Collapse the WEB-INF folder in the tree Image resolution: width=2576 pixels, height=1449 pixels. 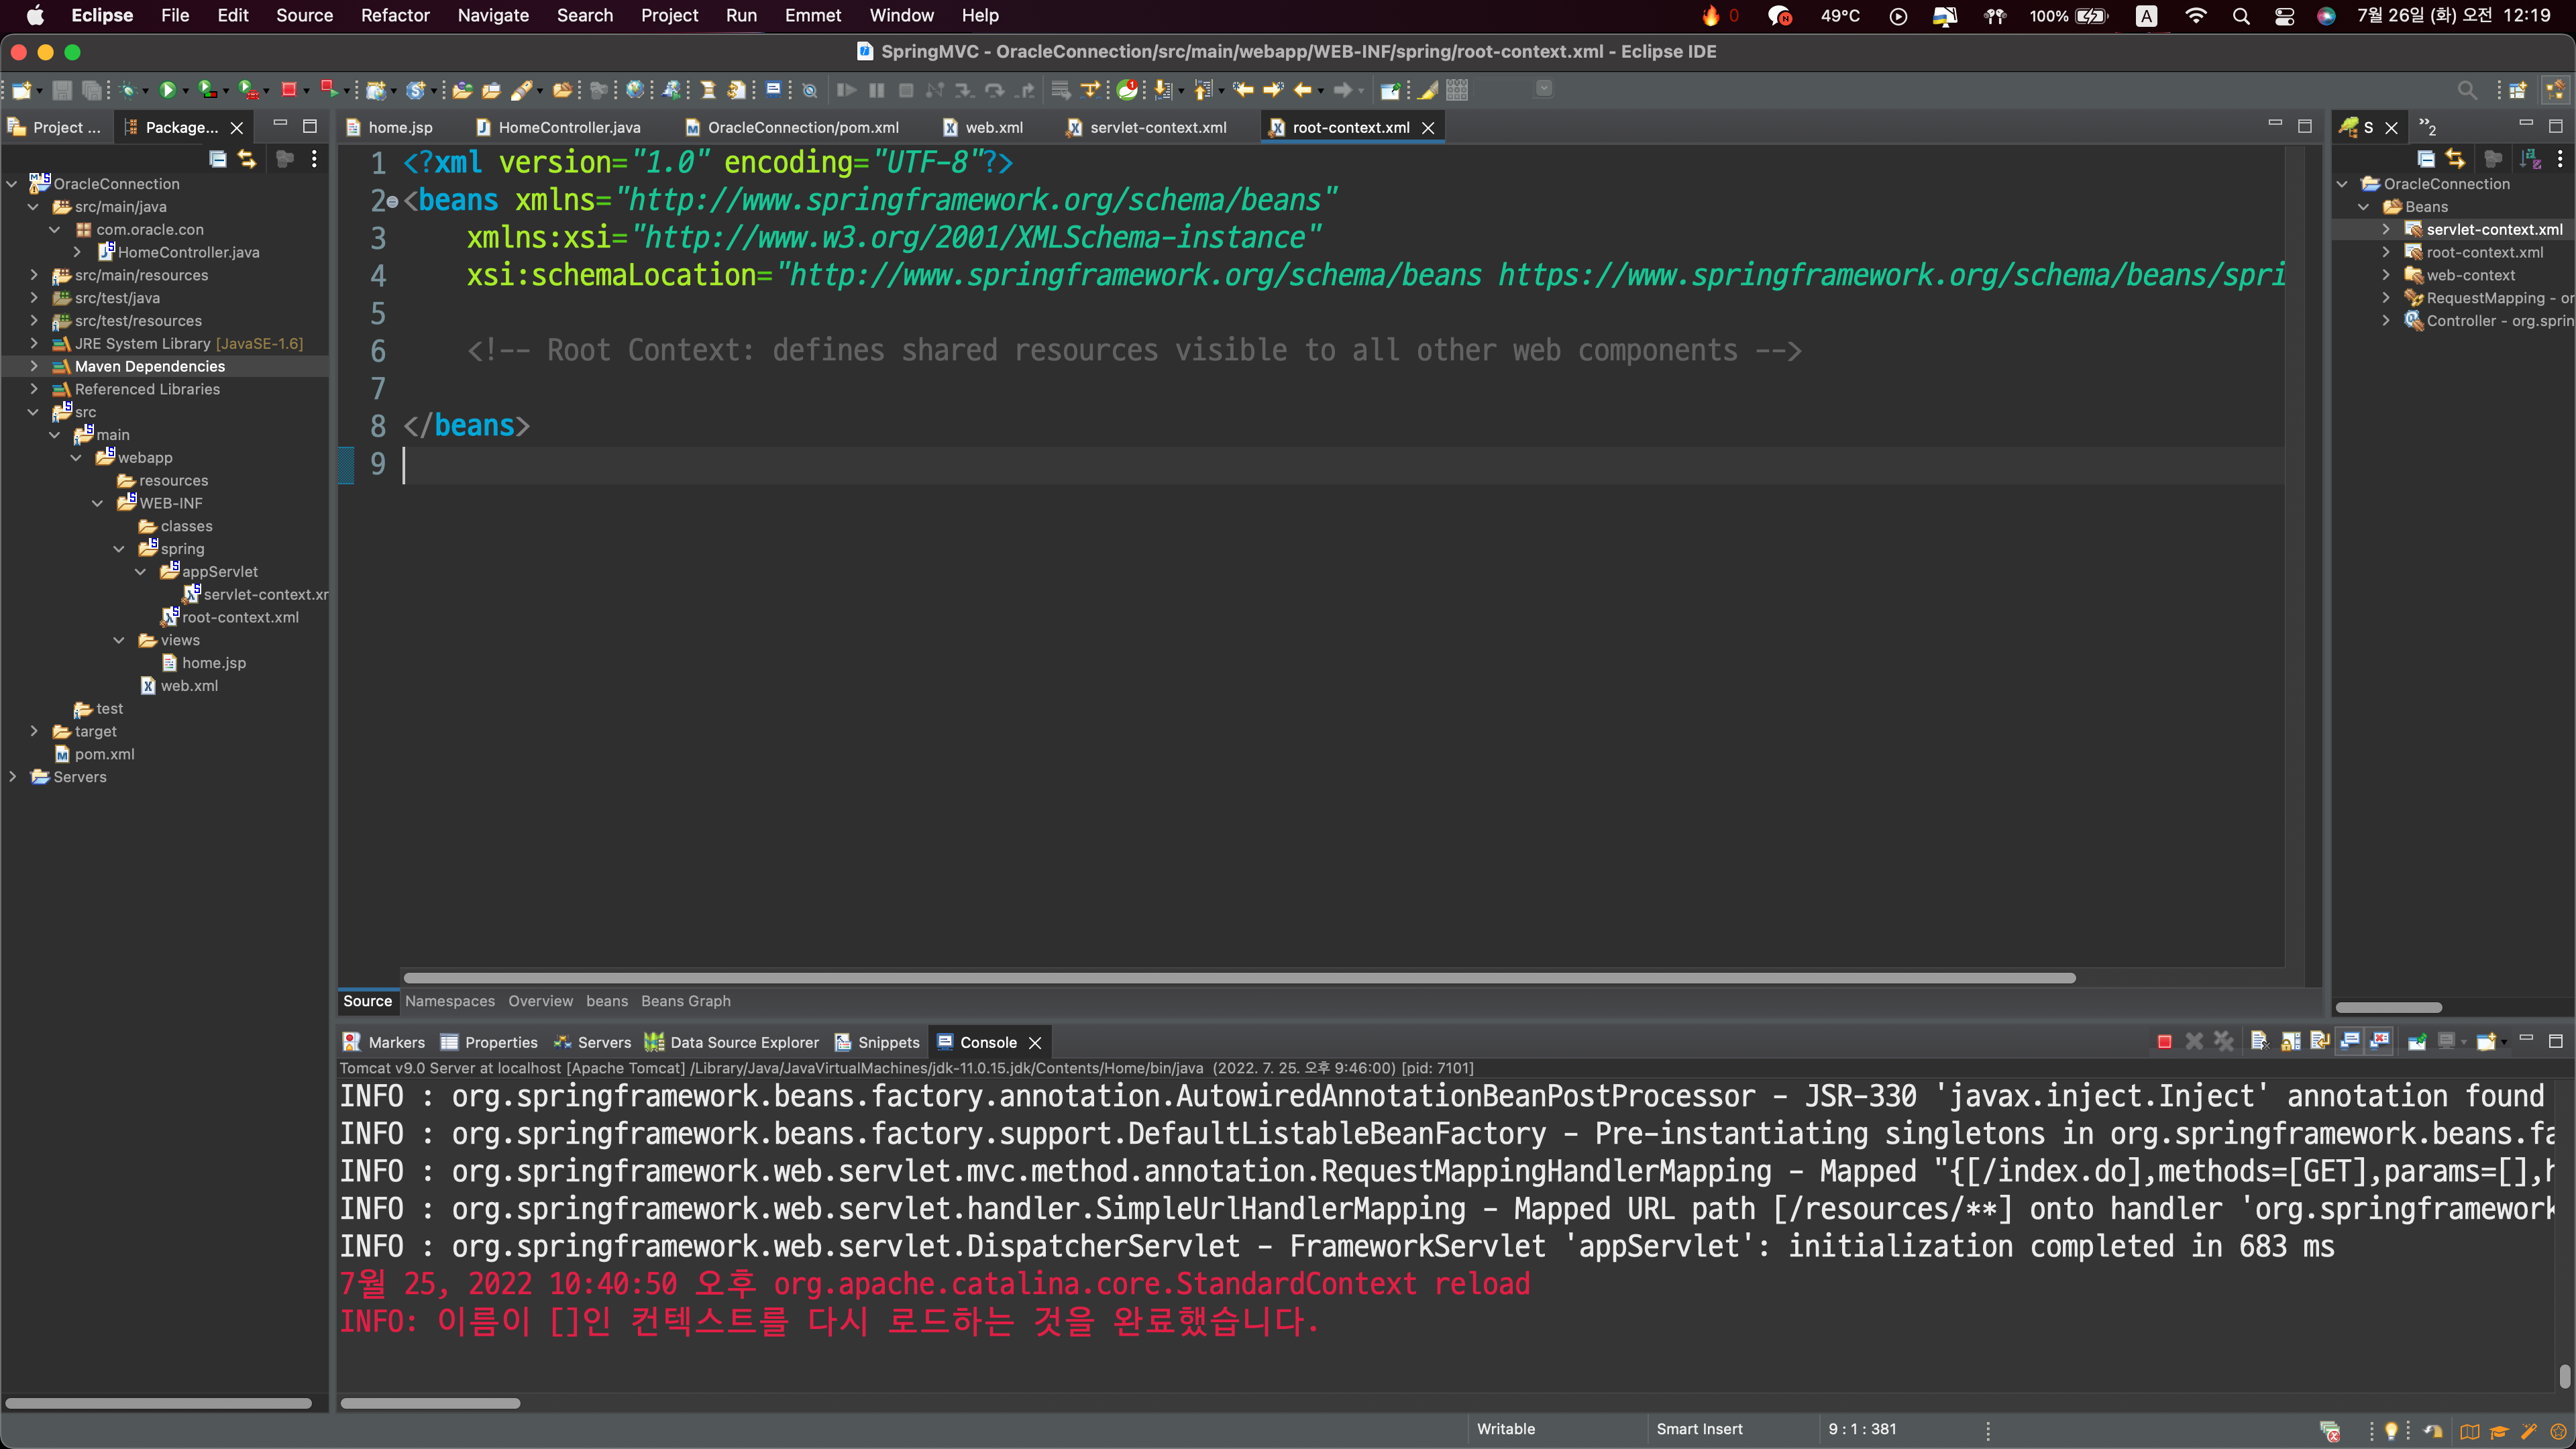point(97,503)
